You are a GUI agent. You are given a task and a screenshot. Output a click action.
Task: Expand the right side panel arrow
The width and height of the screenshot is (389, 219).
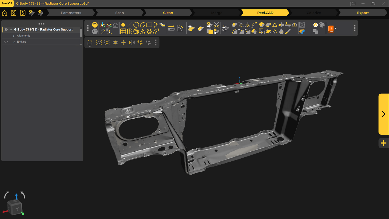[x=384, y=114]
